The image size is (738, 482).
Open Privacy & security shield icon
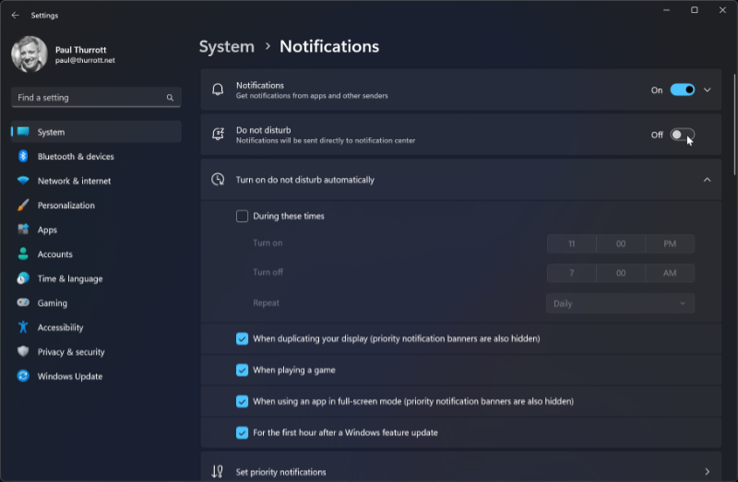[x=23, y=352]
